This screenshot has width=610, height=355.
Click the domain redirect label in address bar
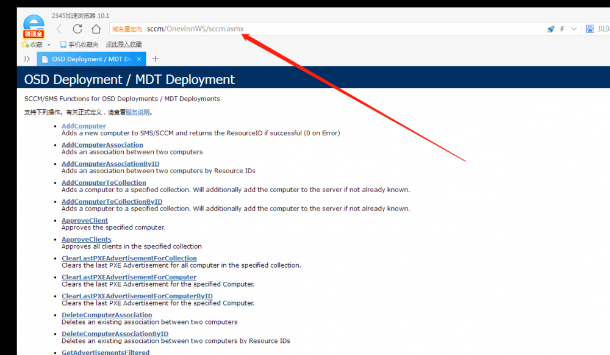coord(127,29)
